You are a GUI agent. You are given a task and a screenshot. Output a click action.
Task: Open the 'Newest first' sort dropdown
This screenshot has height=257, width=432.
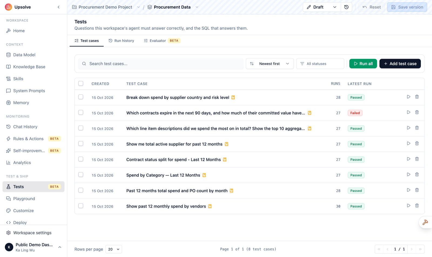pos(270,64)
